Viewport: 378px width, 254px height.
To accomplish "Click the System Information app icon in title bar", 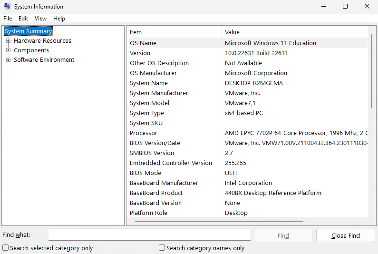I will (x=7, y=6).
